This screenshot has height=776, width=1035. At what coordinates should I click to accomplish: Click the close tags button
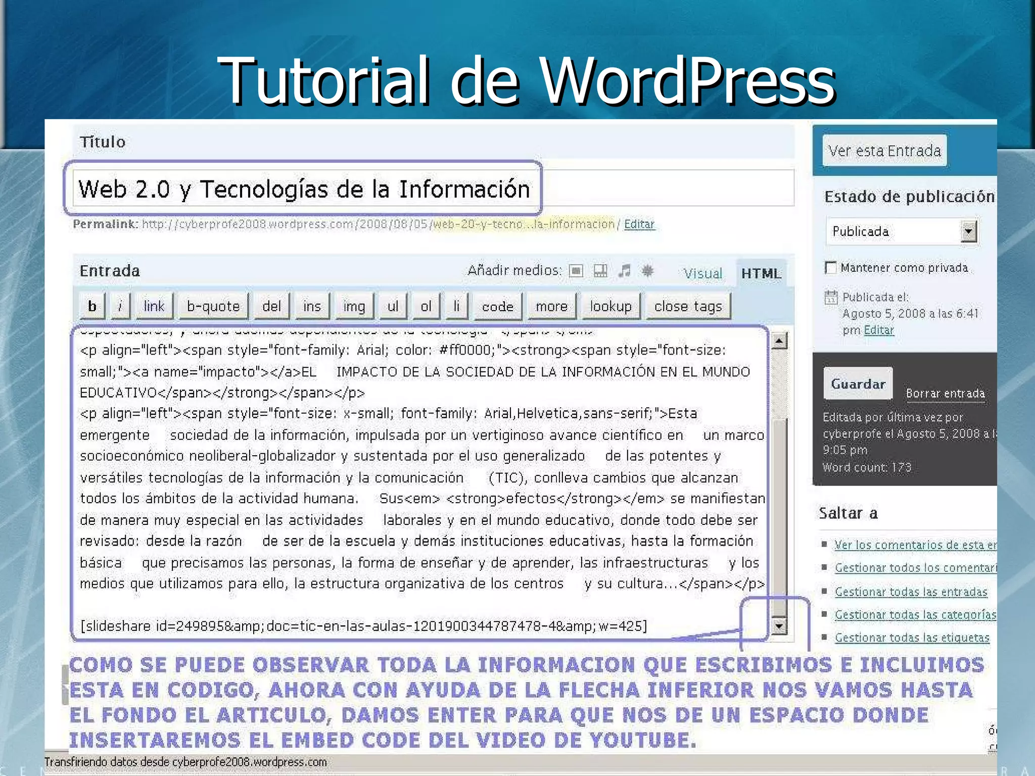(x=688, y=306)
